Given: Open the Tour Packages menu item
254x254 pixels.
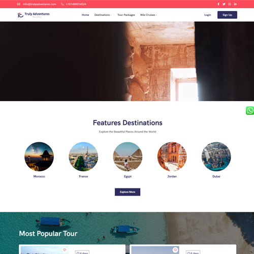Looking at the screenshot, I should 126,15.
